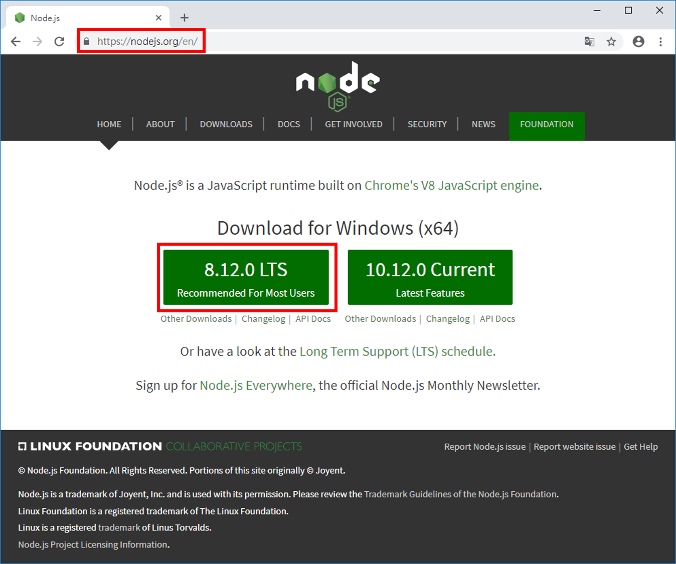
Task: Click the browser forward arrow
Action: pyautogui.click(x=38, y=42)
